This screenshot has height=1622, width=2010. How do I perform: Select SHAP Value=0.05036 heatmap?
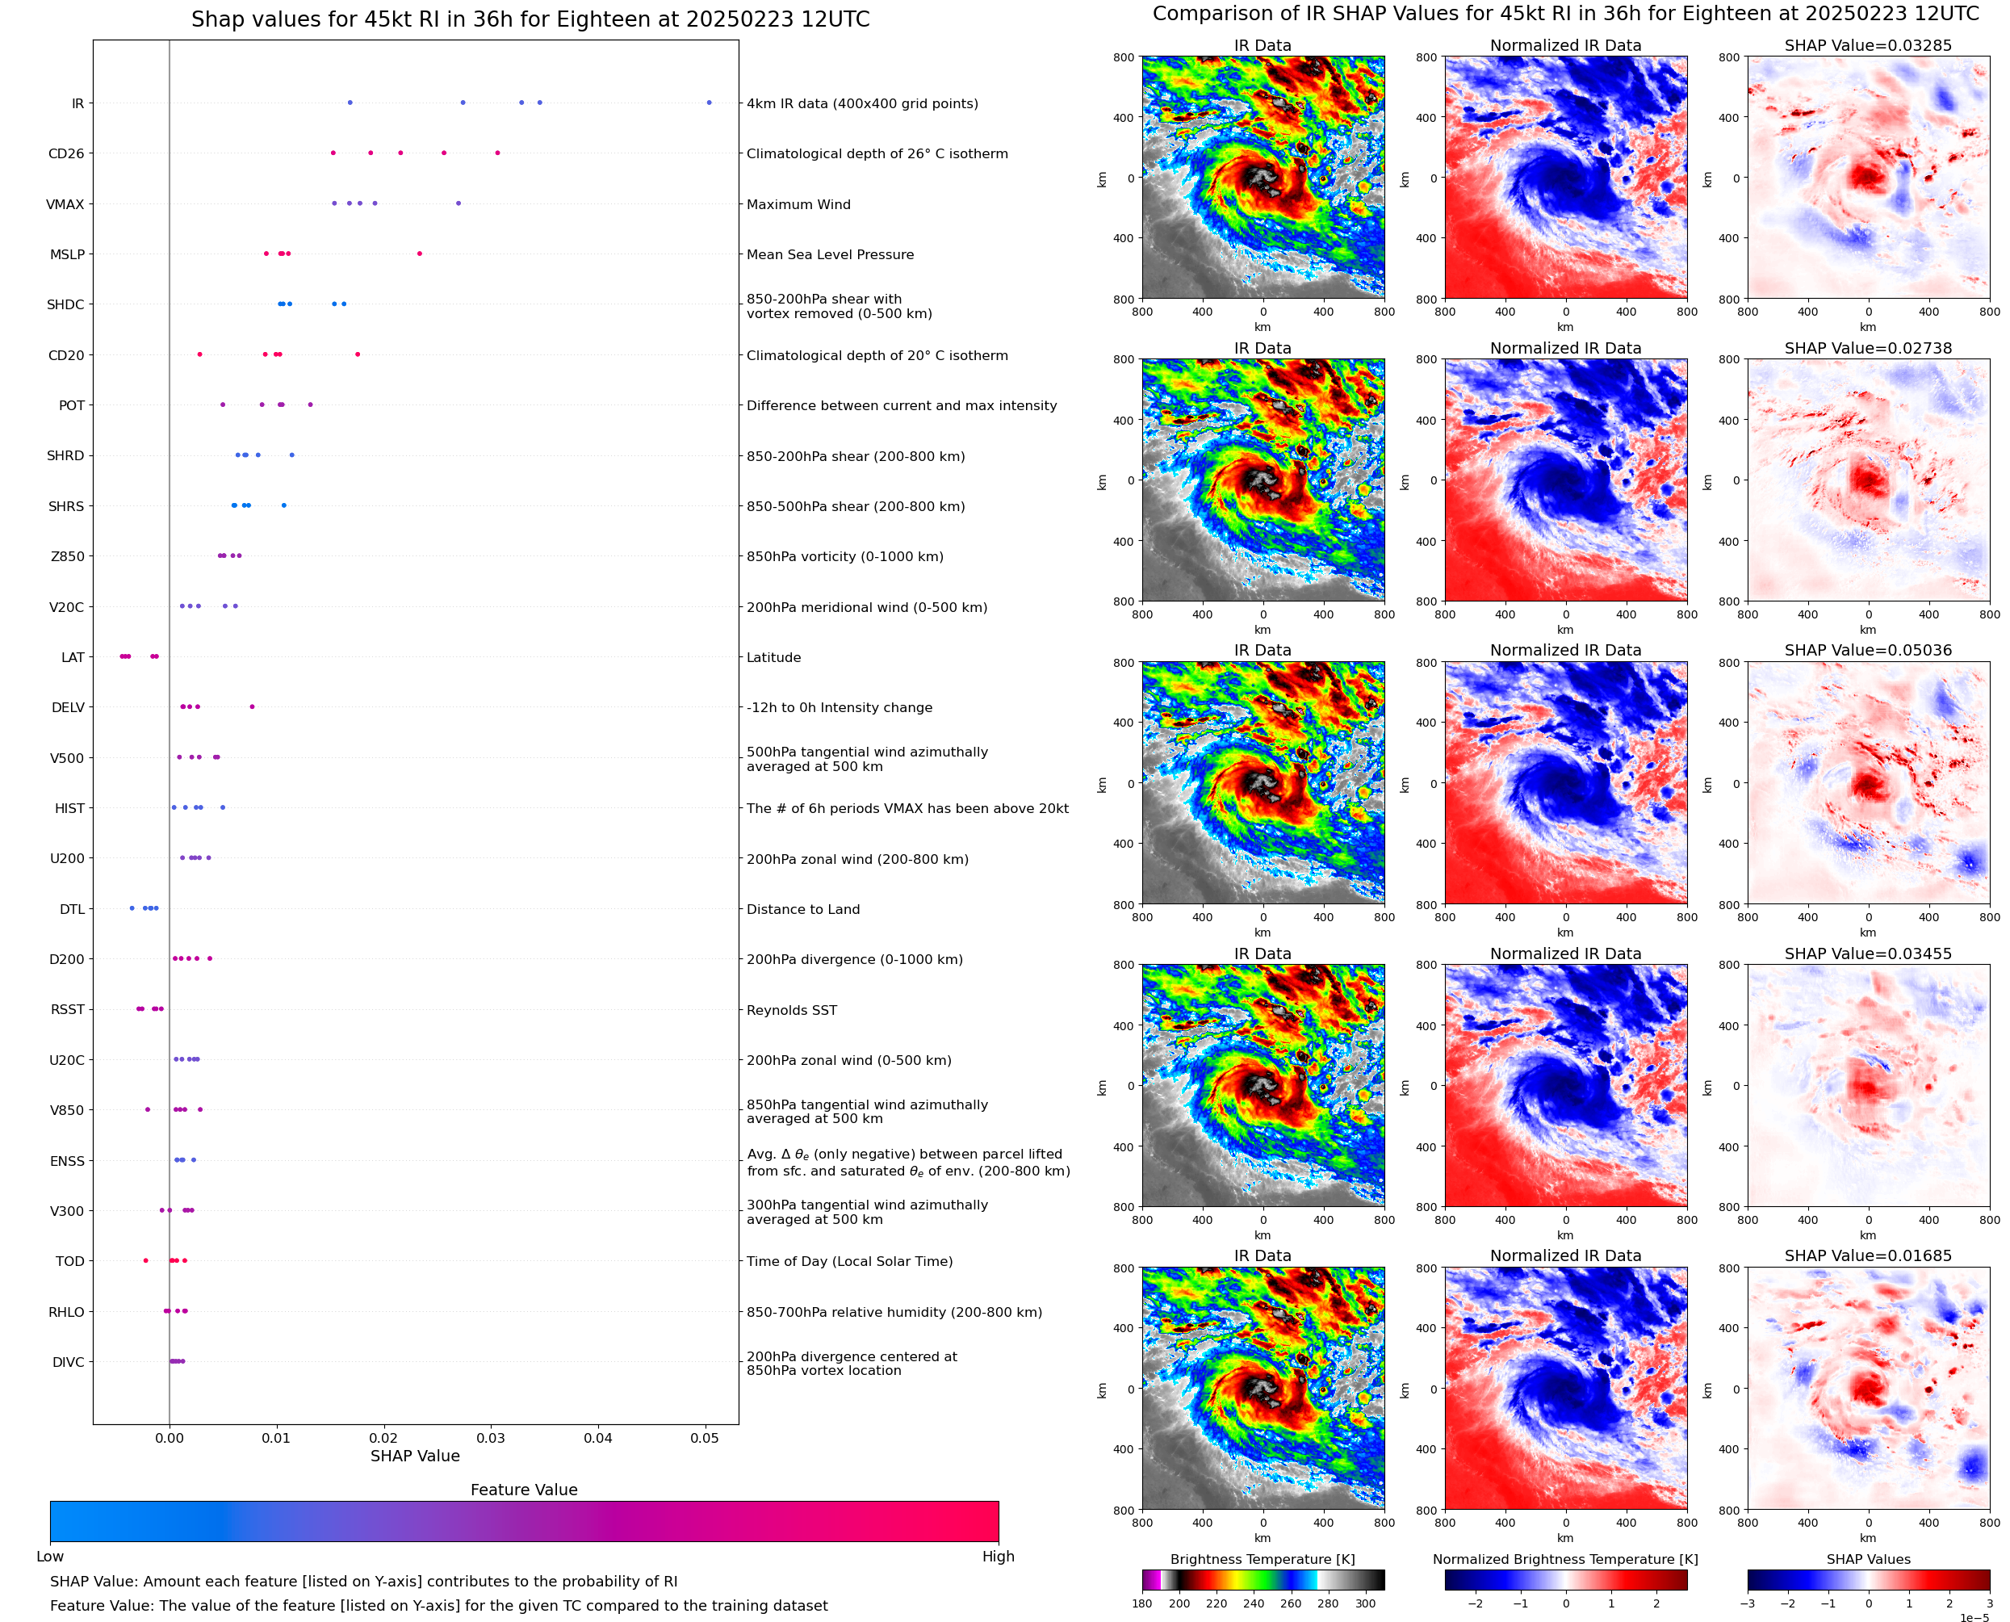click(x=1868, y=783)
